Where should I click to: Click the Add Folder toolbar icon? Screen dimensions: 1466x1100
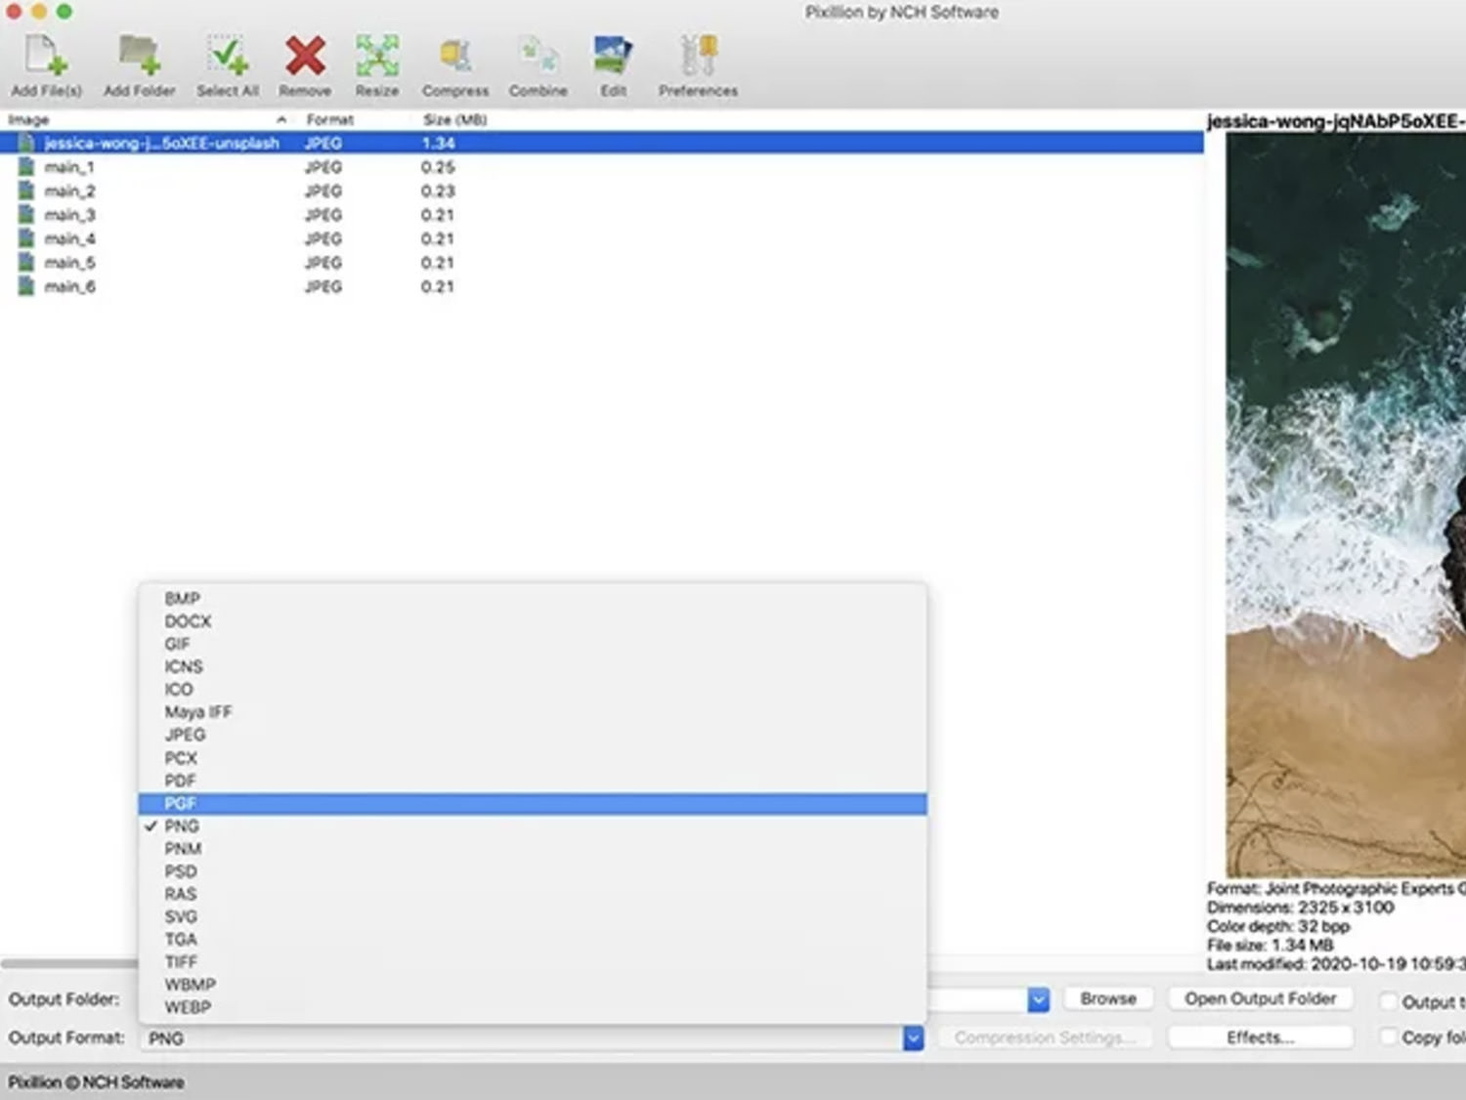139,57
